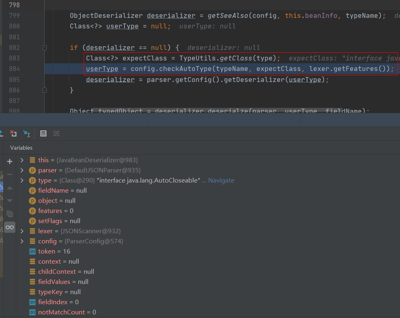Expand the parser DefaultJSONParser node
The image size is (400, 318).
pos(22,170)
